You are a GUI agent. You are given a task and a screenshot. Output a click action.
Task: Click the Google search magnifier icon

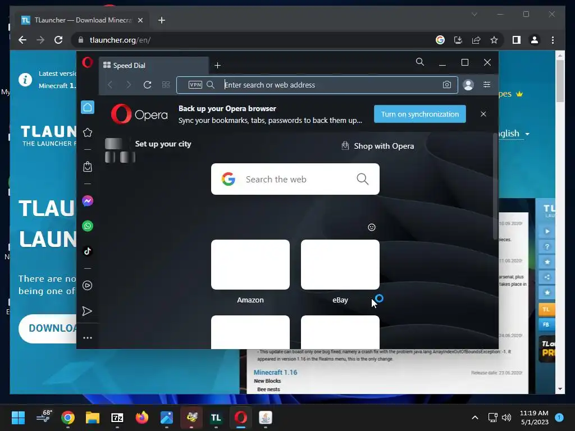362,179
